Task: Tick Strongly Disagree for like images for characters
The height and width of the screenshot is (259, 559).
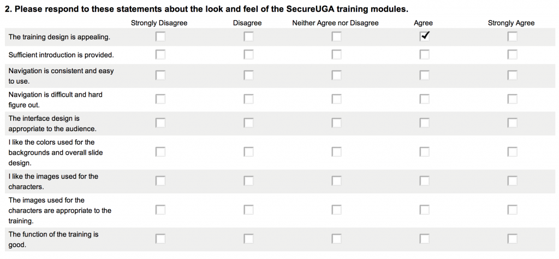Action: [x=160, y=181]
